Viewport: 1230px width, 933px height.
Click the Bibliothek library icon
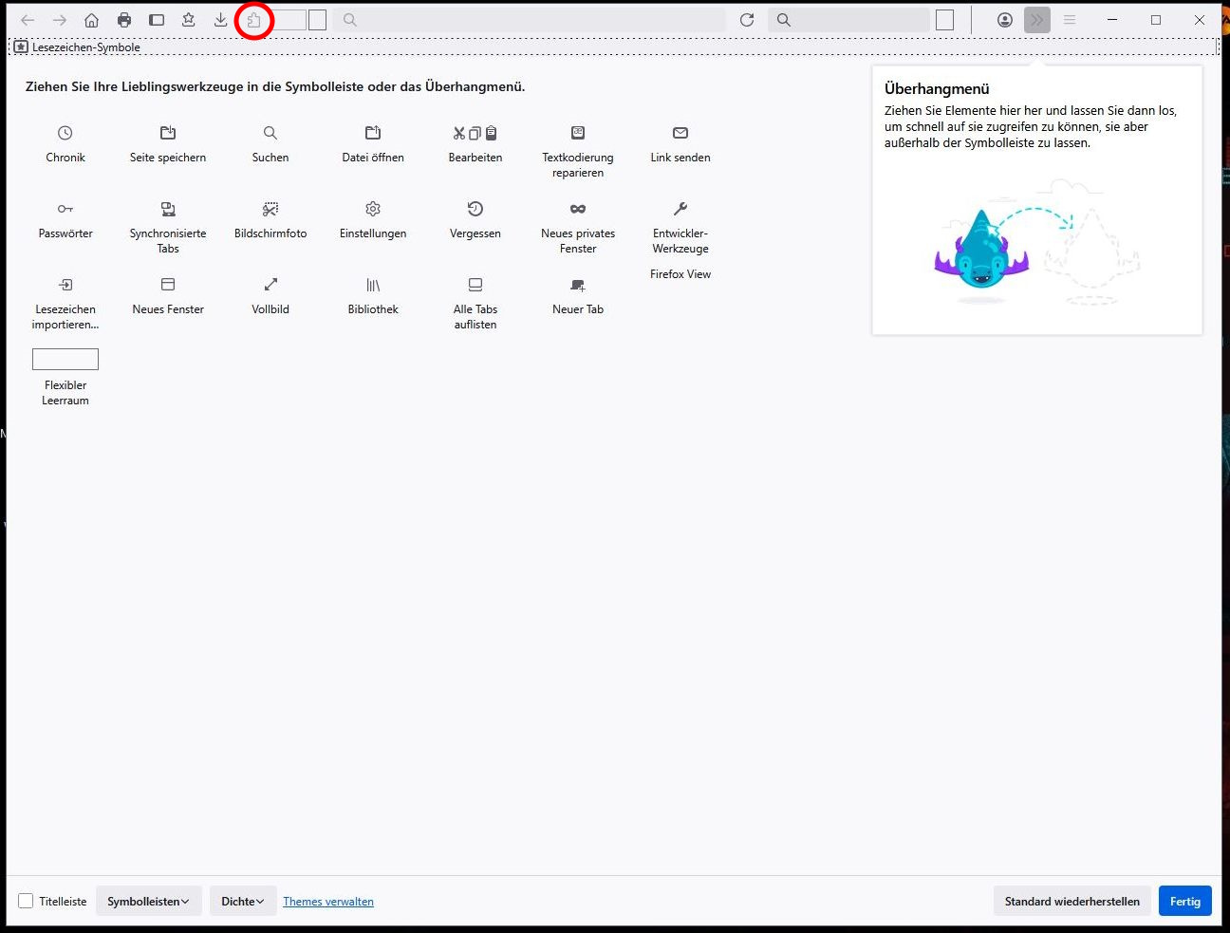pos(373,285)
